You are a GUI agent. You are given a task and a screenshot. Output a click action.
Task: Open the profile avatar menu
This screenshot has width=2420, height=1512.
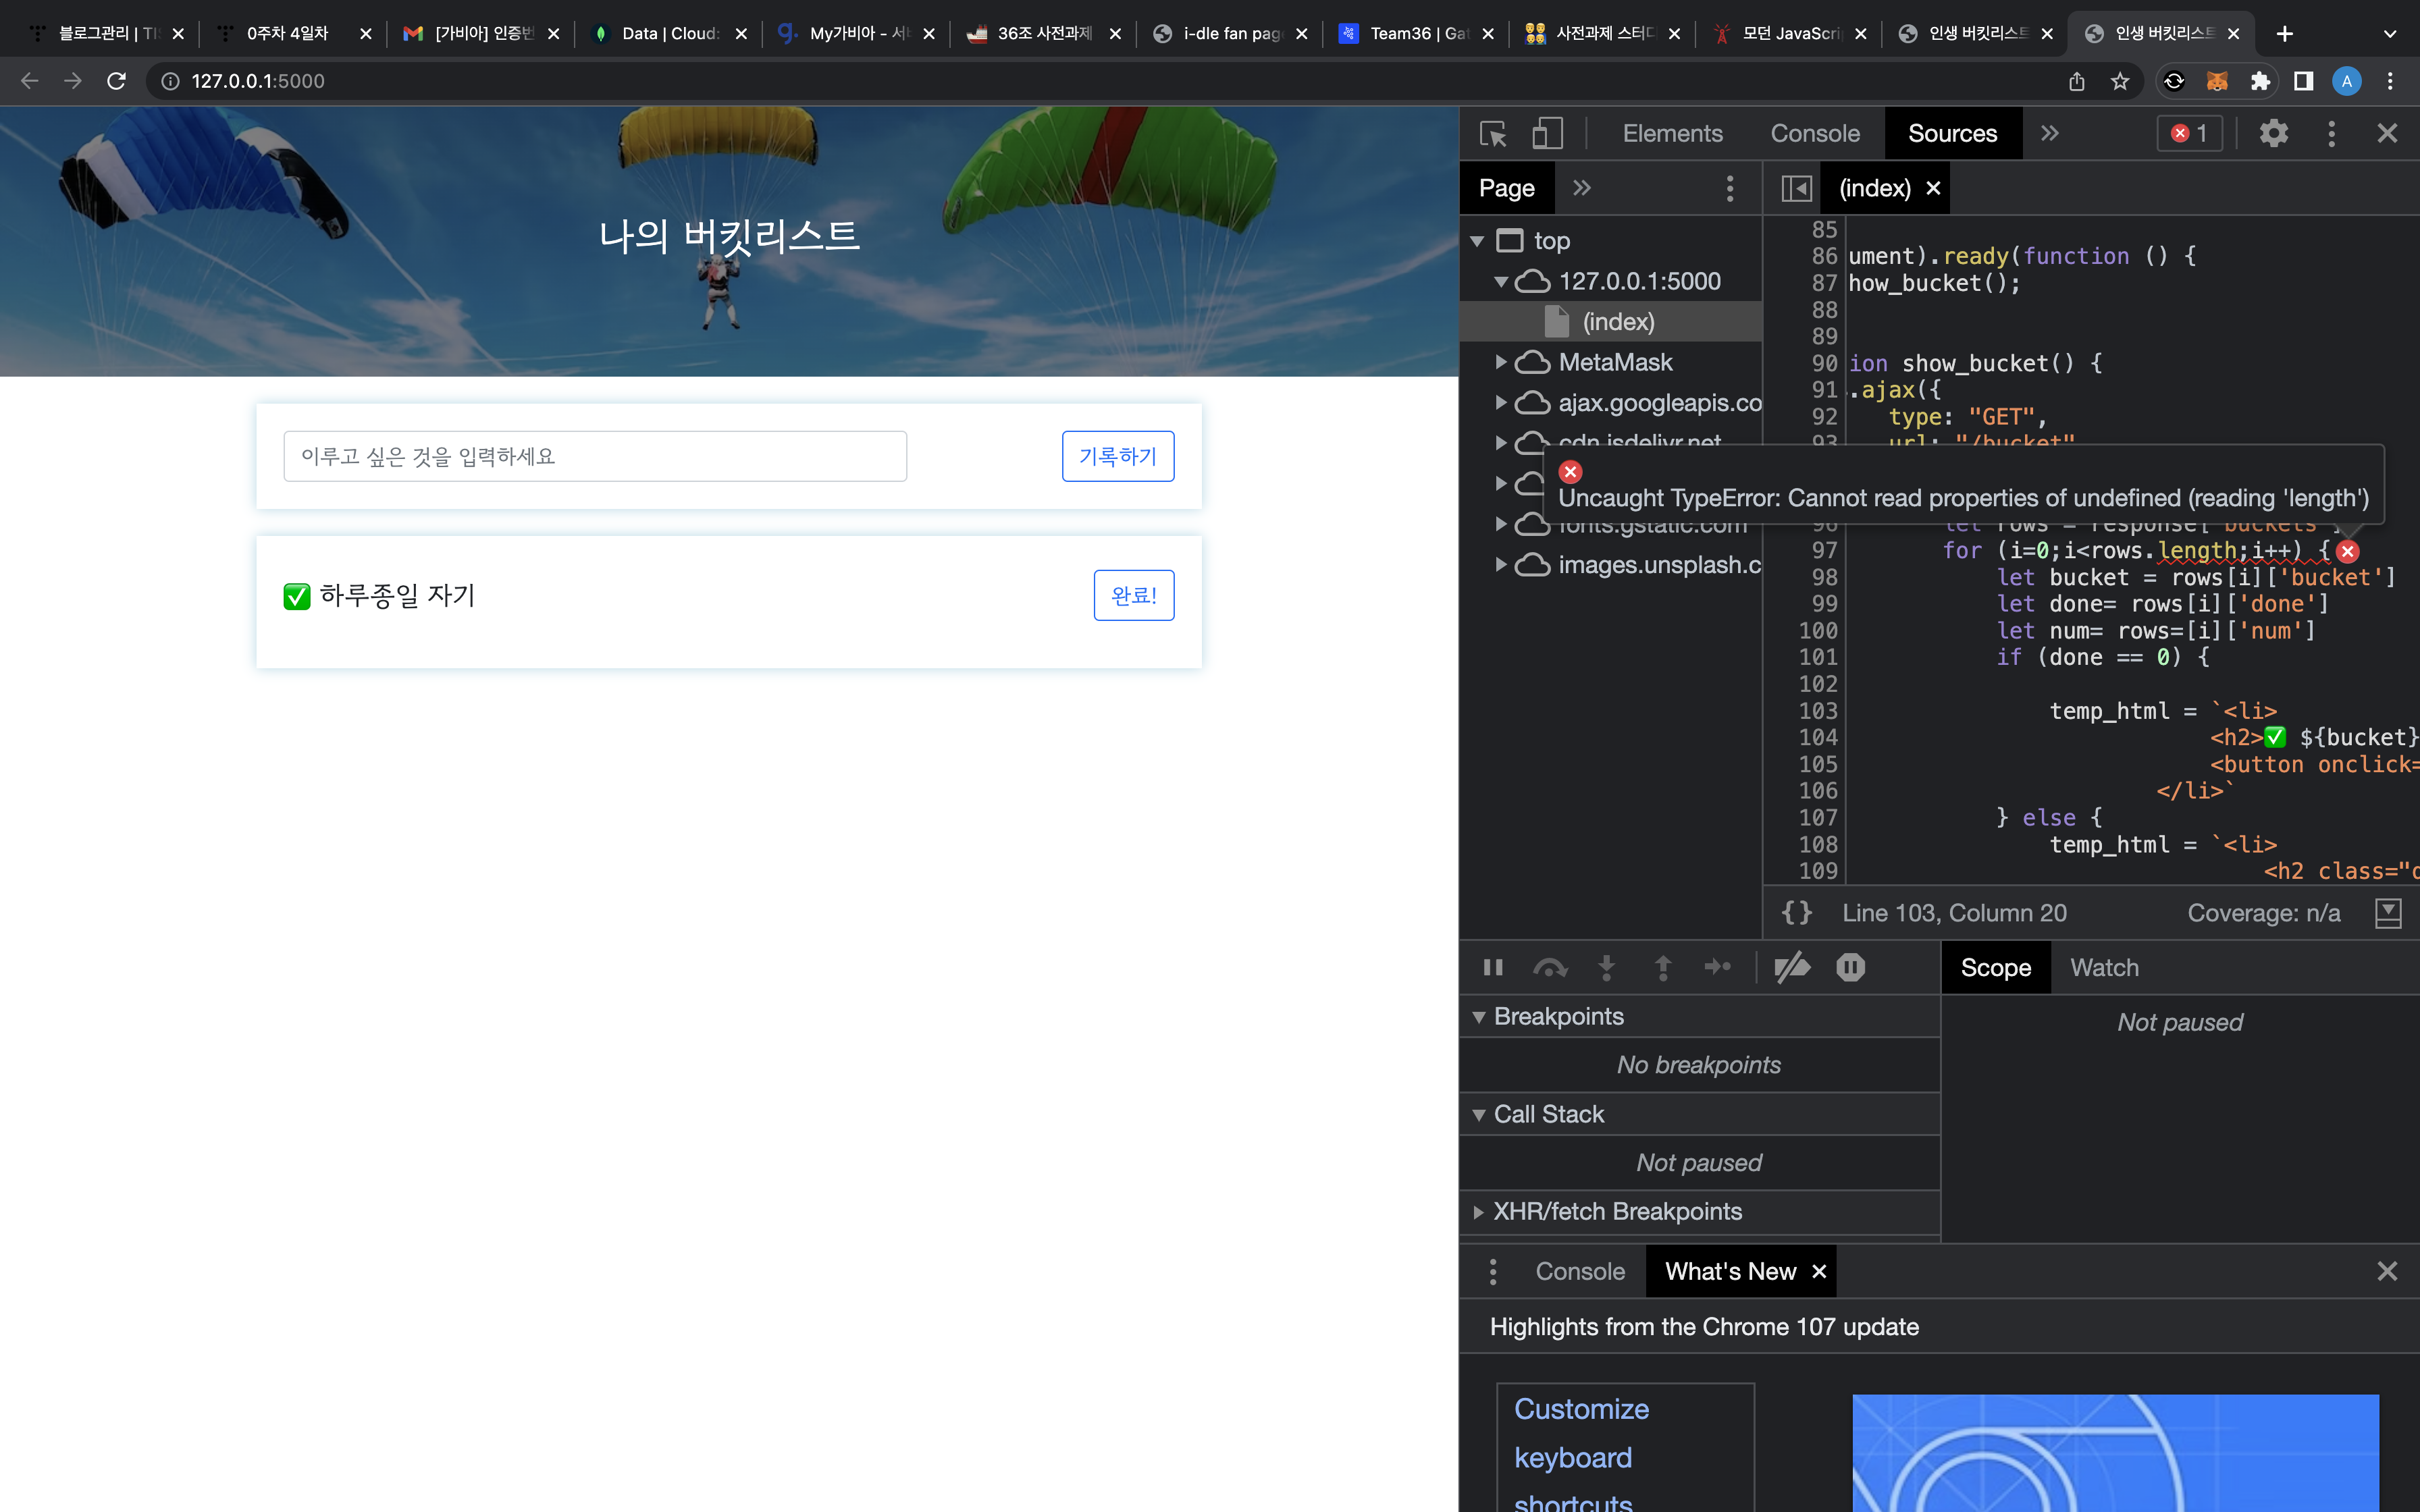[2347, 81]
